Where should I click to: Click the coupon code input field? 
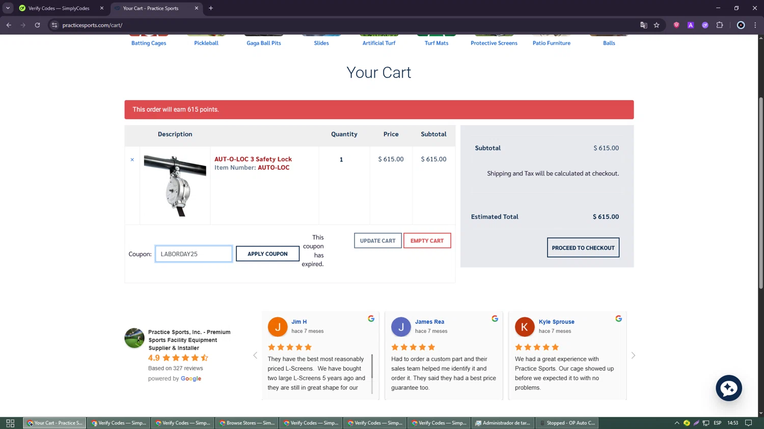click(194, 254)
